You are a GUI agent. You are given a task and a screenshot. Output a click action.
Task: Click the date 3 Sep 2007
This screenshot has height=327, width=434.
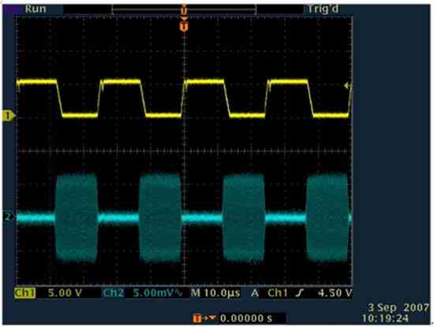tap(398, 307)
